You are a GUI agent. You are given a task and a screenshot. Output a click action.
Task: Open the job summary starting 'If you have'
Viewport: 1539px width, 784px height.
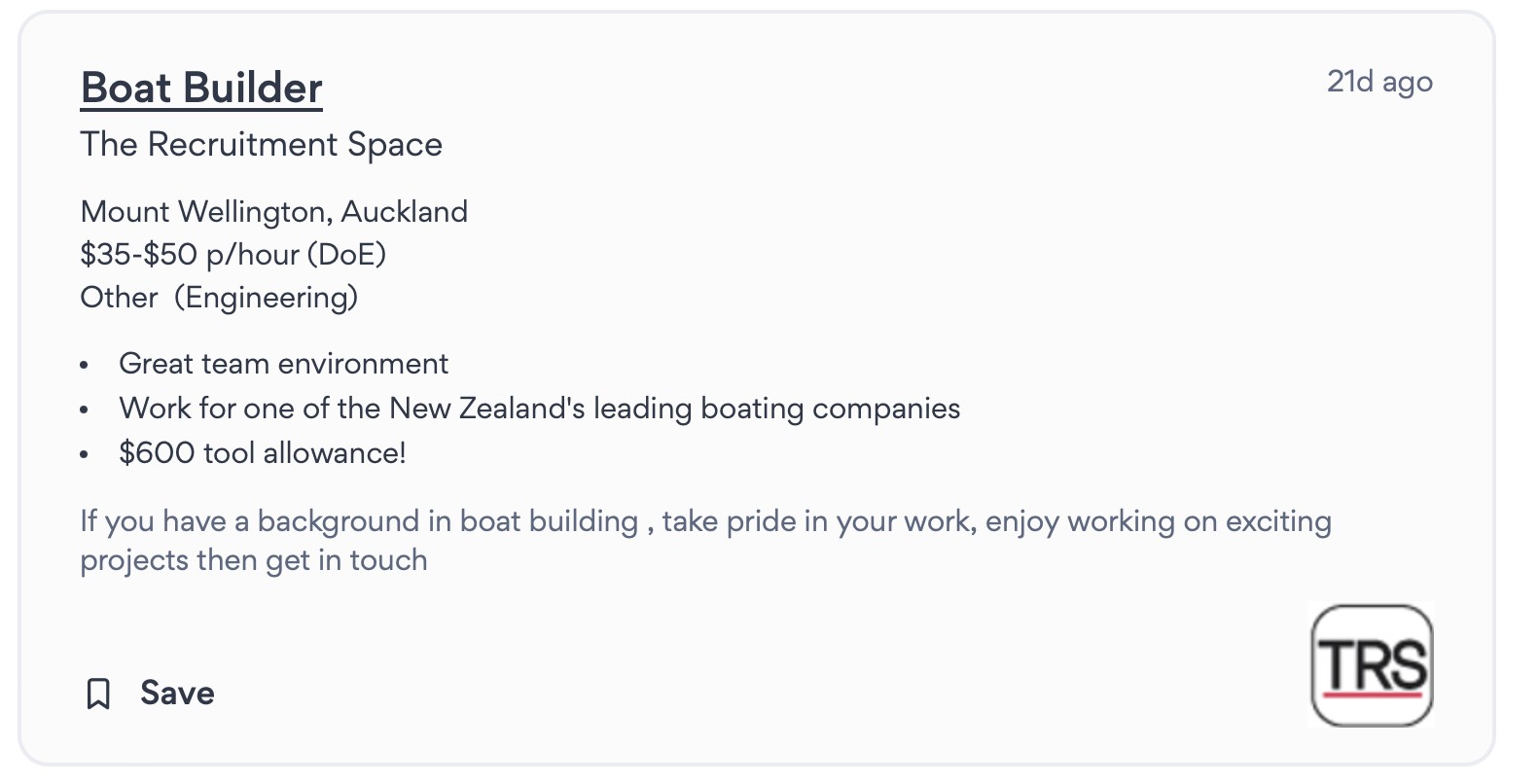[x=704, y=521]
